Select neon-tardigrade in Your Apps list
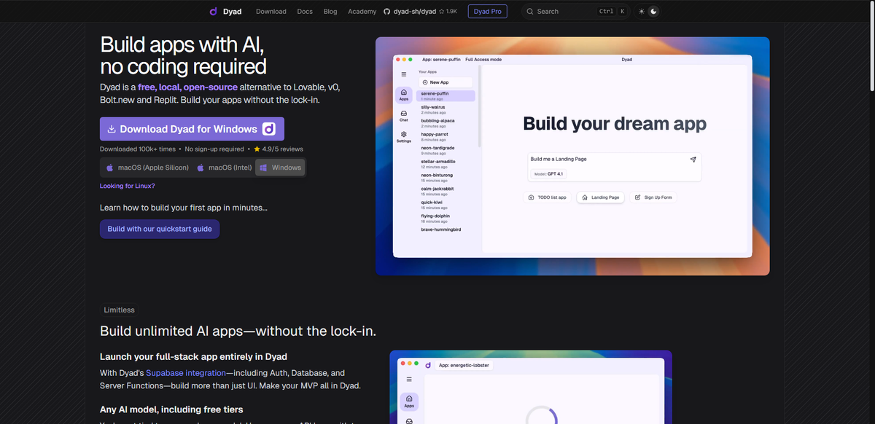875x424 pixels. point(446,150)
